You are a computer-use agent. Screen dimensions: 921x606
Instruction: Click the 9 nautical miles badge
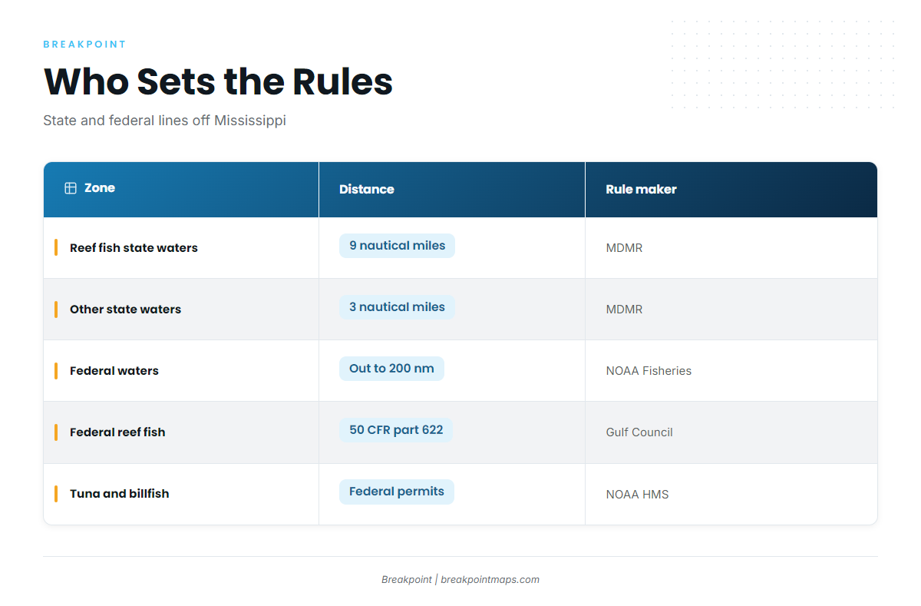(397, 246)
